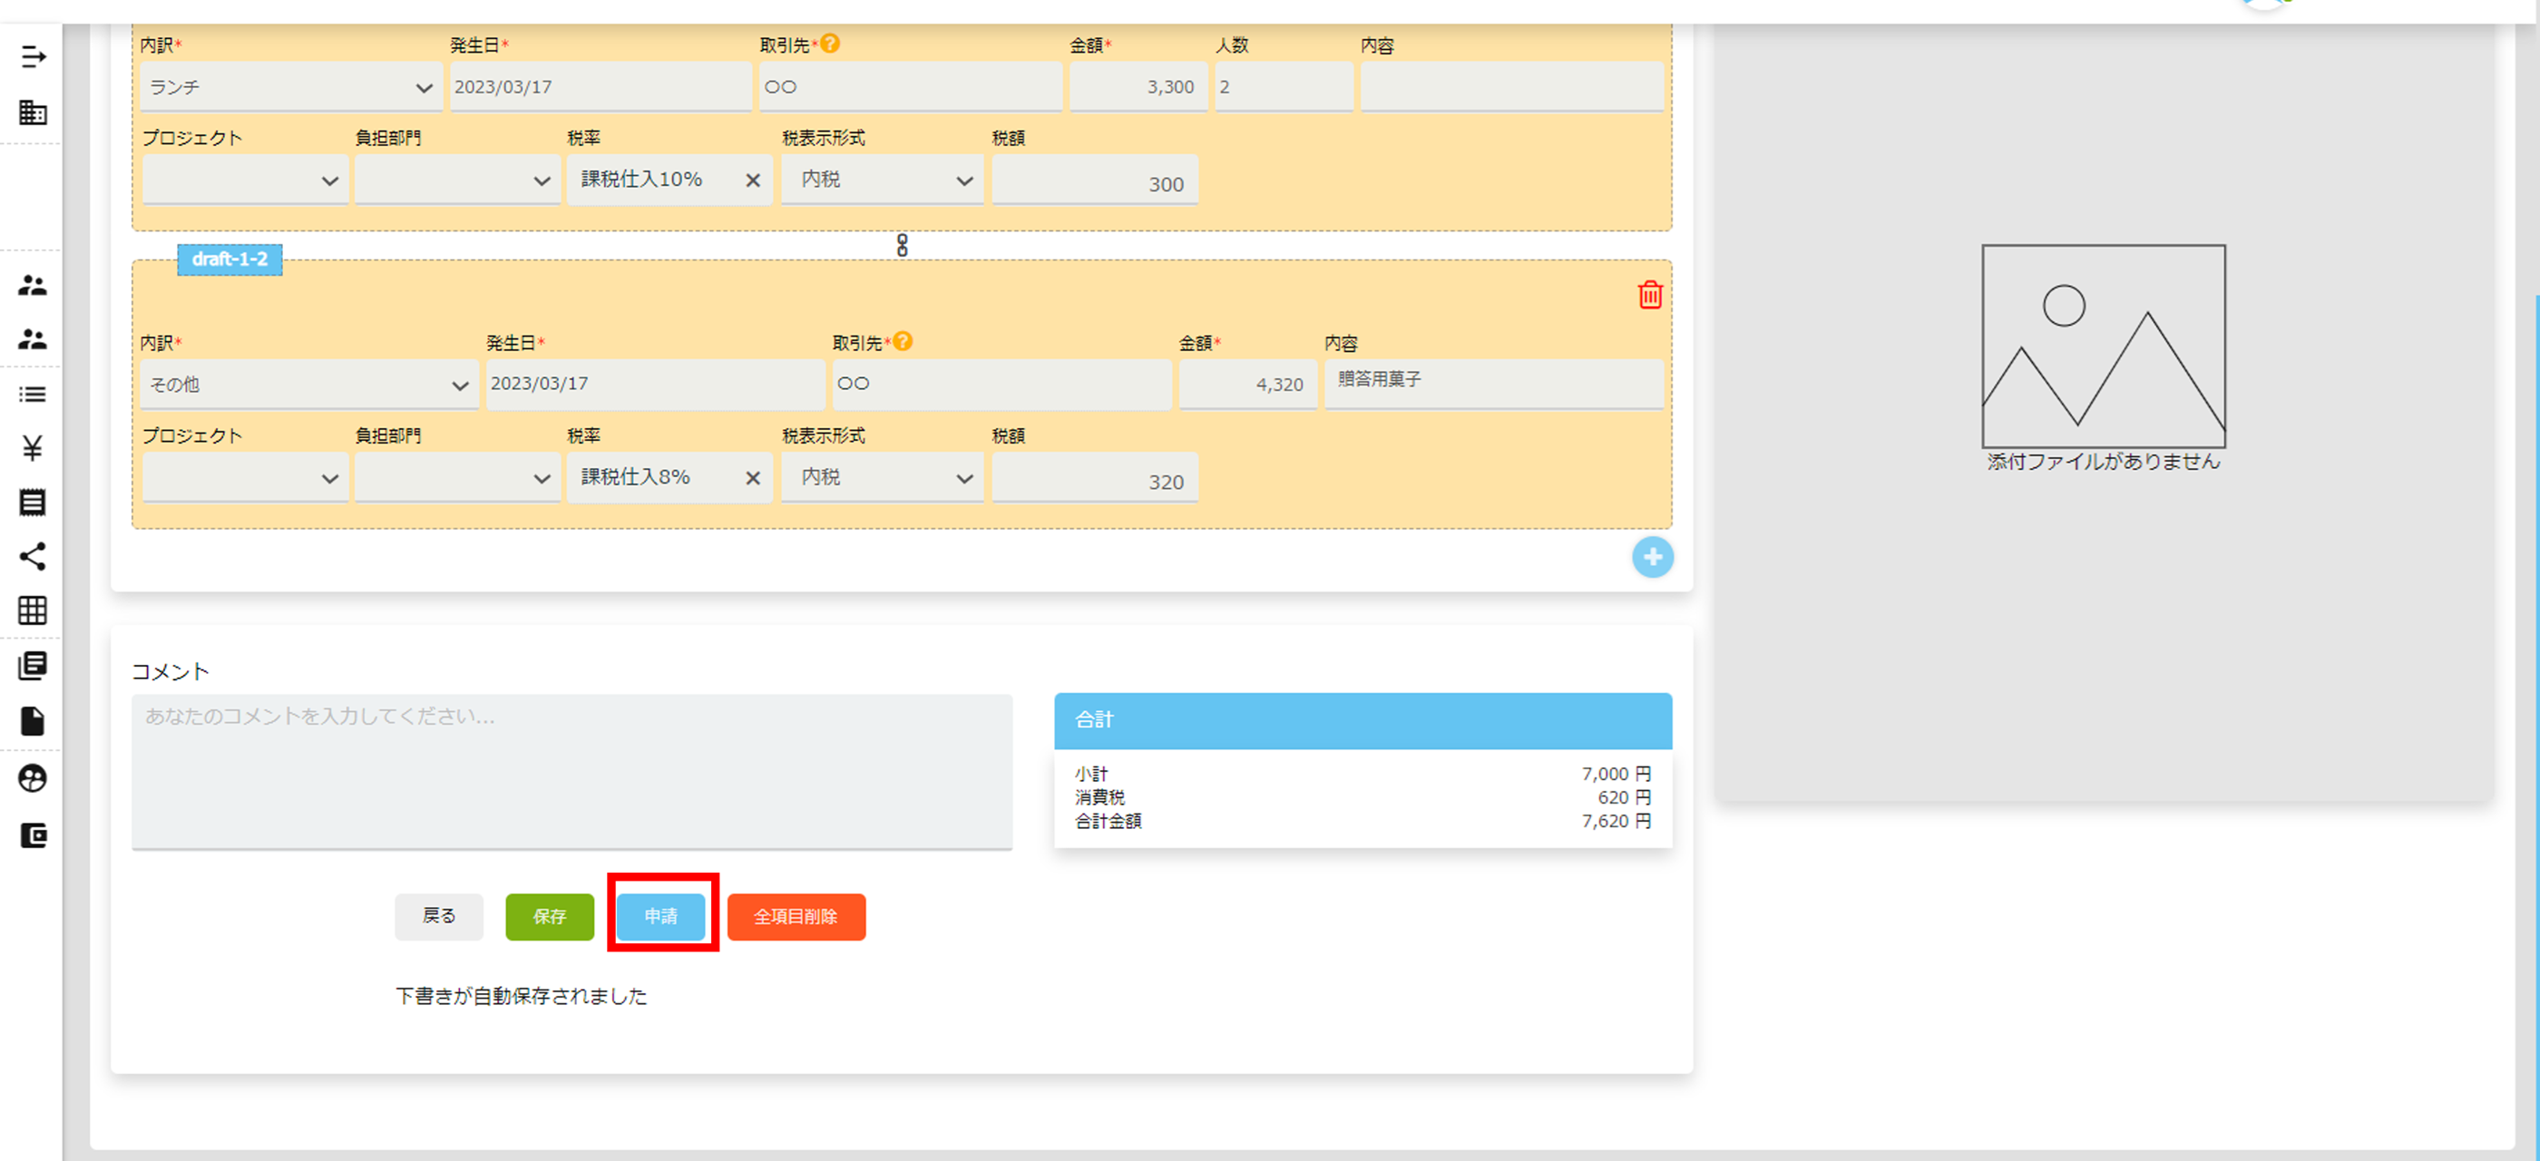
Task: Click the blue 申請 button
Action: tap(660, 915)
